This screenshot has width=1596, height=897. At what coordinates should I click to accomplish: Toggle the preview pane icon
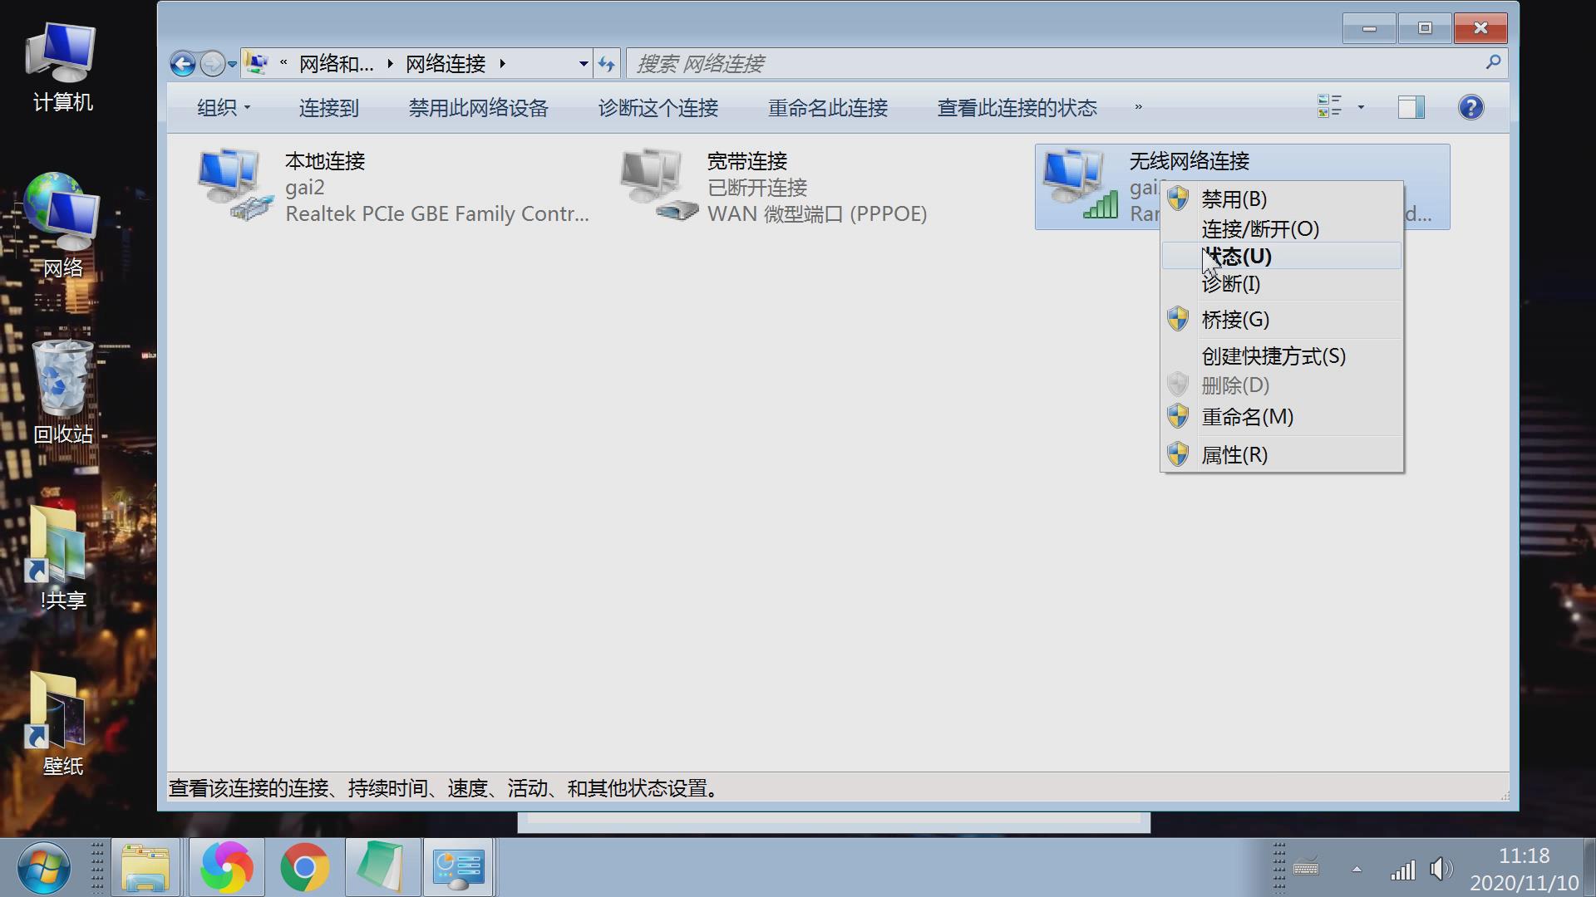(1410, 107)
